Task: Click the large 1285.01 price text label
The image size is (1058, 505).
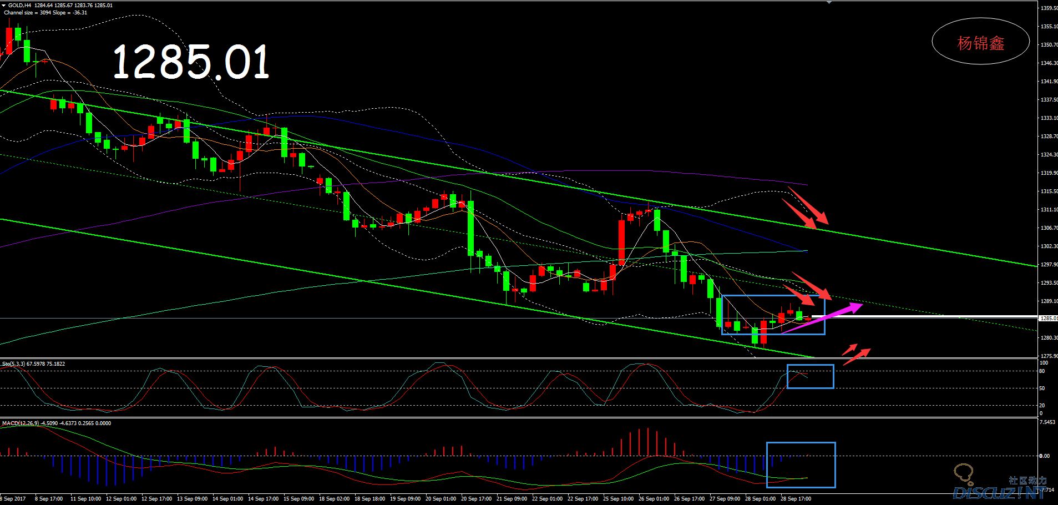Action: click(x=191, y=62)
